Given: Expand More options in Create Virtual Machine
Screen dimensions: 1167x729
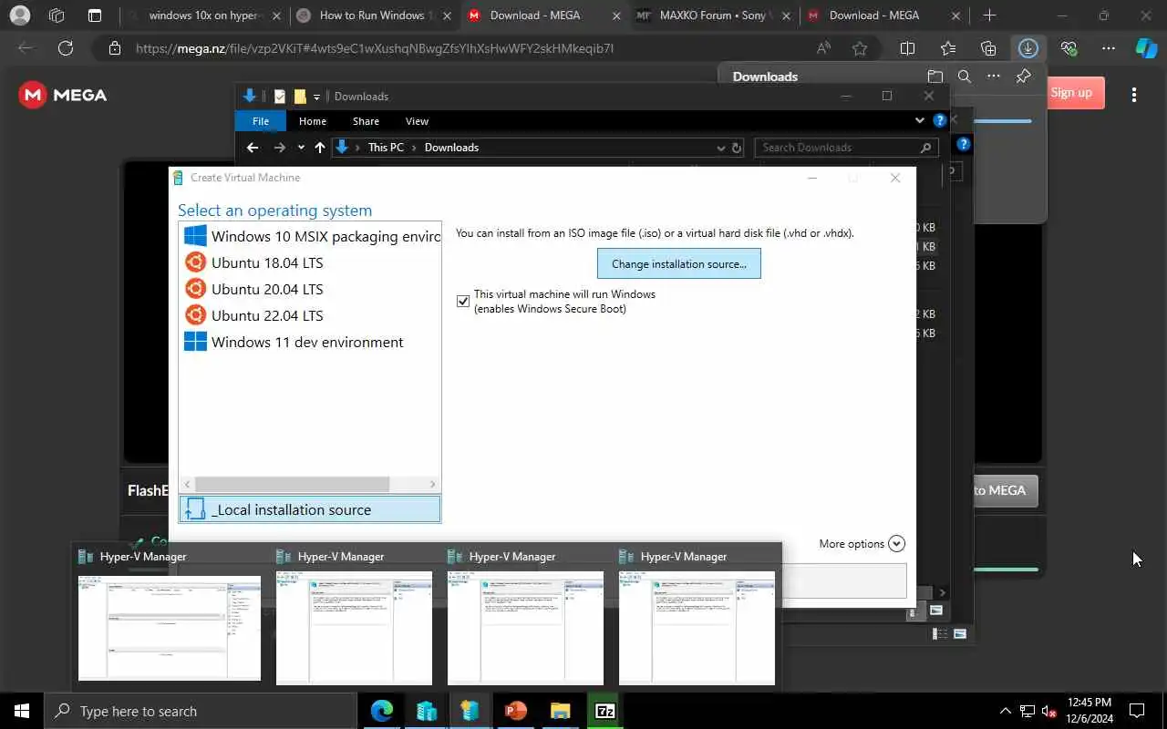Looking at the screenshot, I should pyautogui.click(x=862, y=544).
